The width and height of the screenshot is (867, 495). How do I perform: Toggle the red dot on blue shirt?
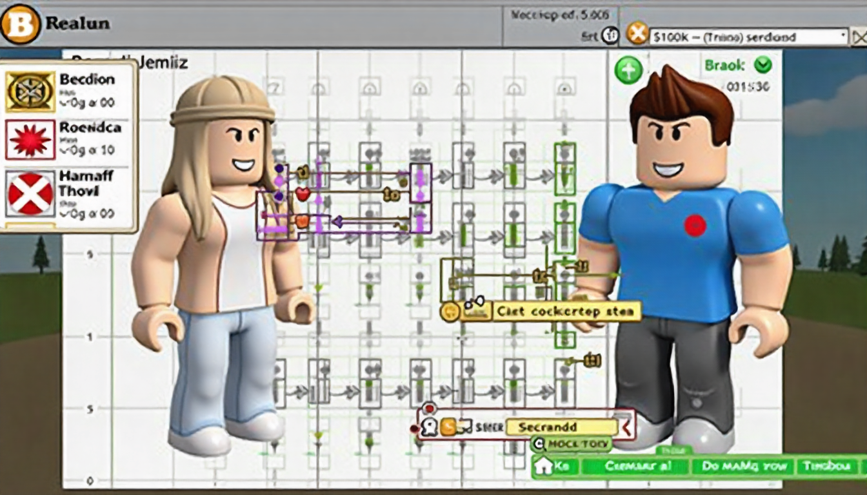(695, 225)
